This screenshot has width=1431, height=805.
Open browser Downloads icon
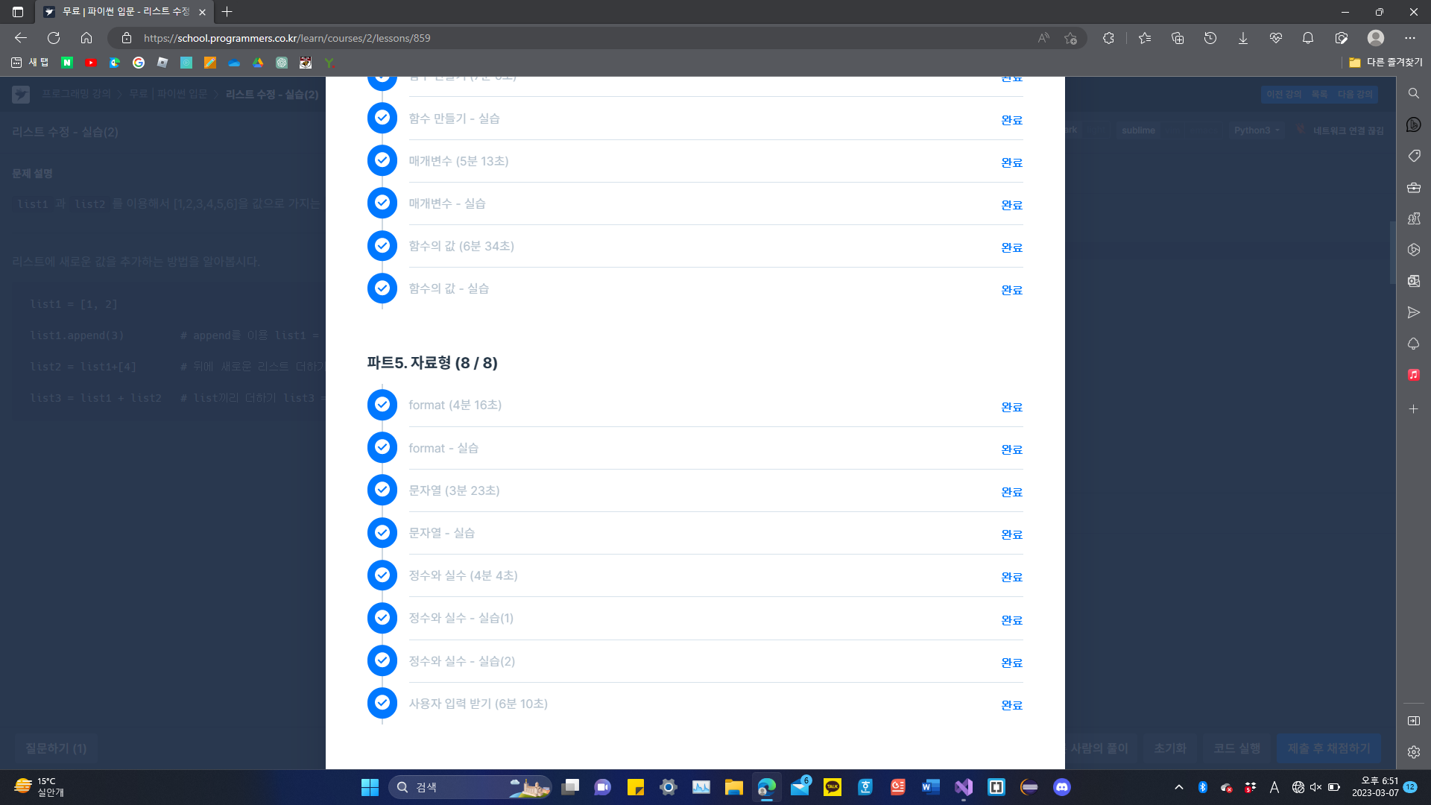click(1242, 38)
